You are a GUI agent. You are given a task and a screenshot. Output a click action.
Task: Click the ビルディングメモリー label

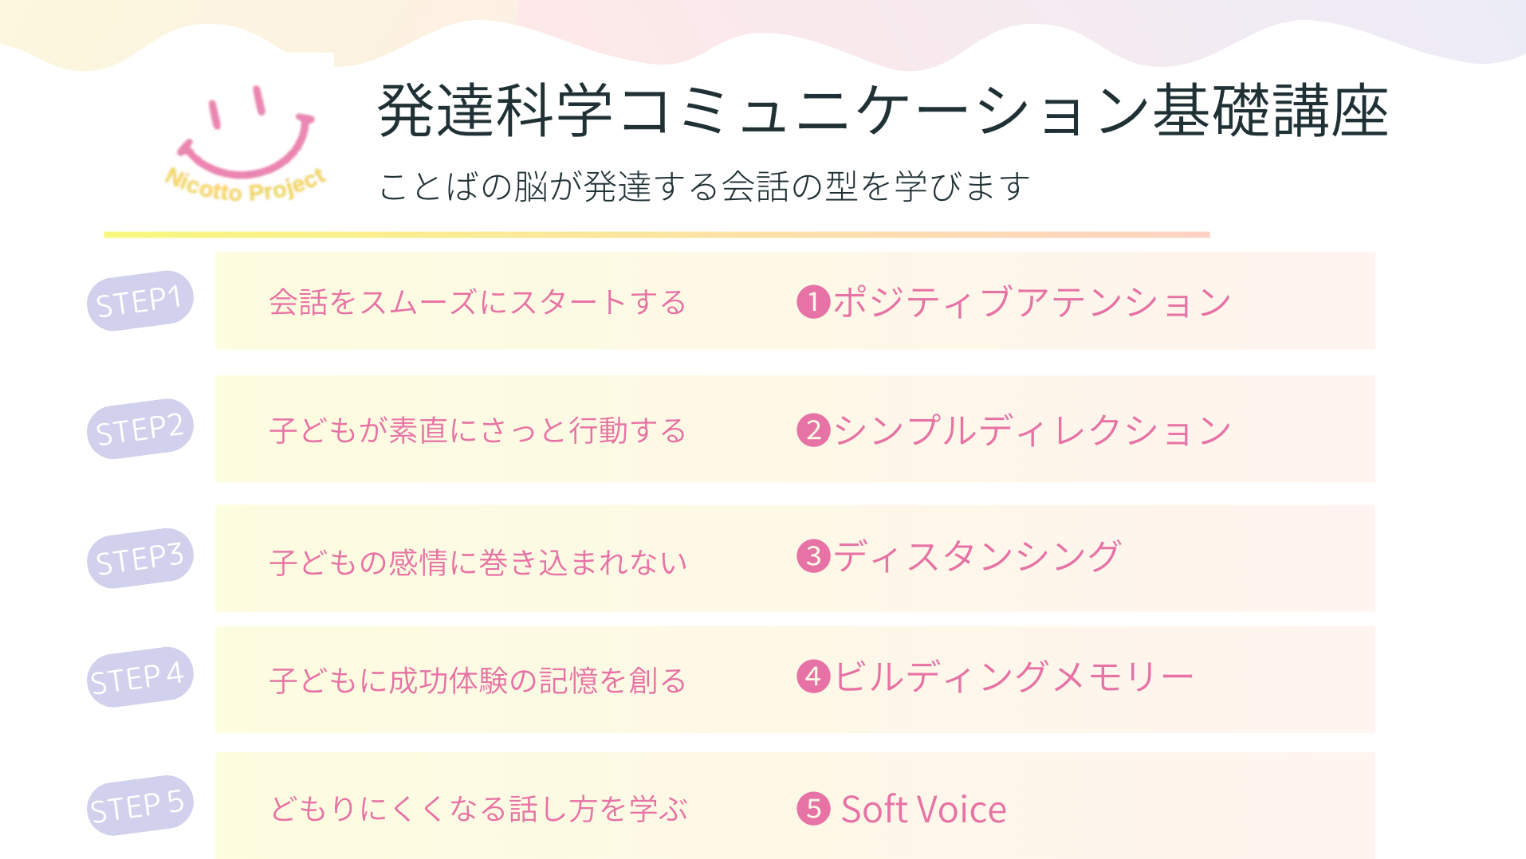pyautogui.click(x=1014, y=677)
